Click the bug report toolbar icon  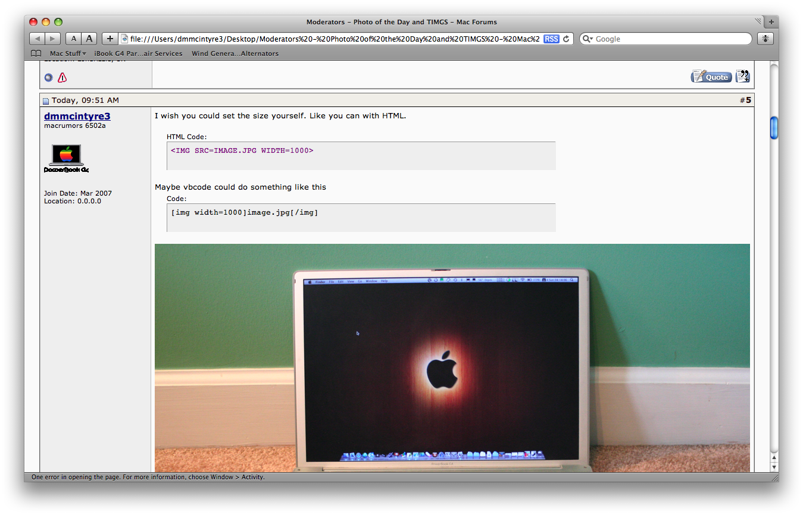[x=765, y=39]
